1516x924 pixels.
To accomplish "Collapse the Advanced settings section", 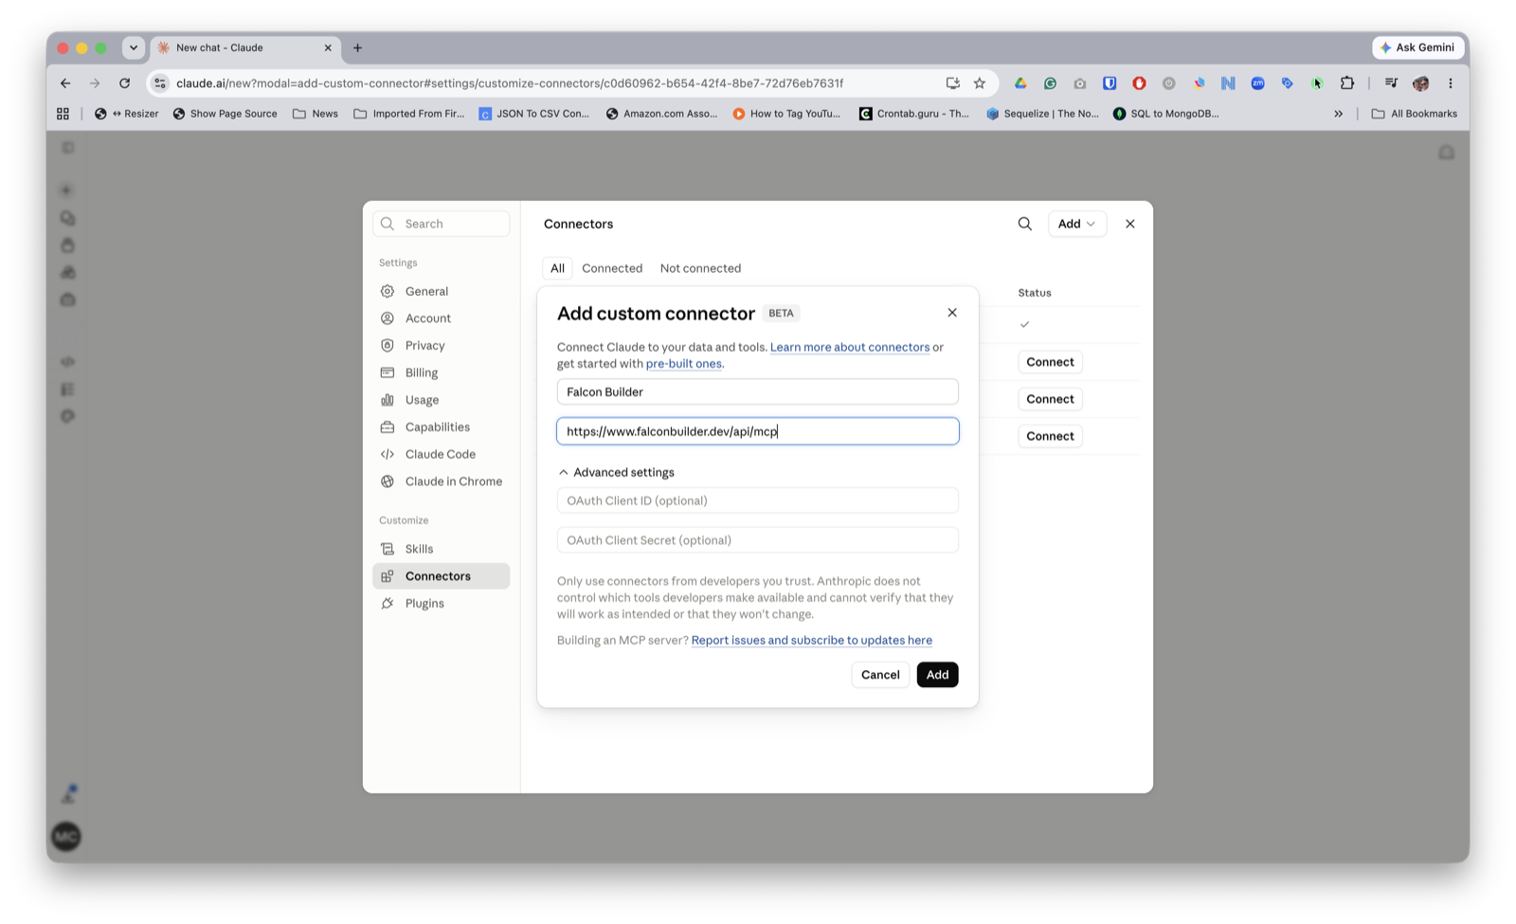I will tap(616, 472).
